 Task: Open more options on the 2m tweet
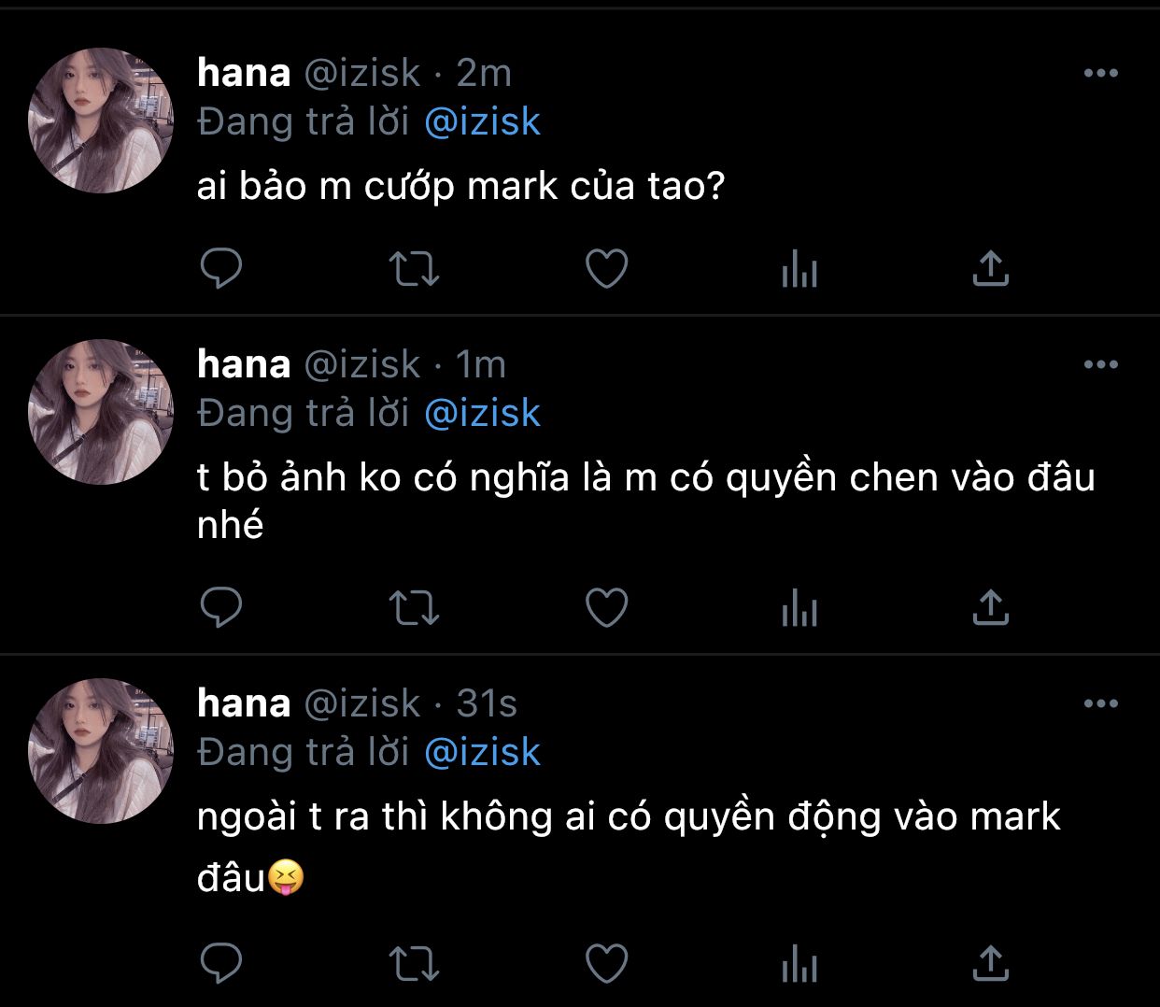pos(1100,74)
